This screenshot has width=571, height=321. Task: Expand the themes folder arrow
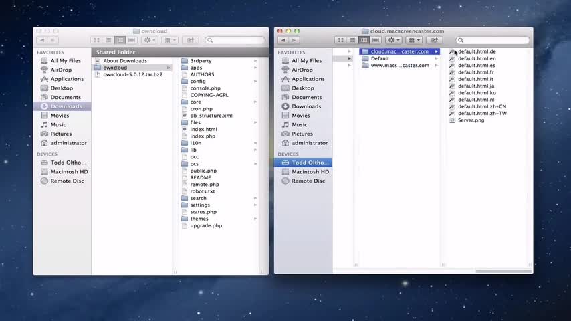pos(255,219)
